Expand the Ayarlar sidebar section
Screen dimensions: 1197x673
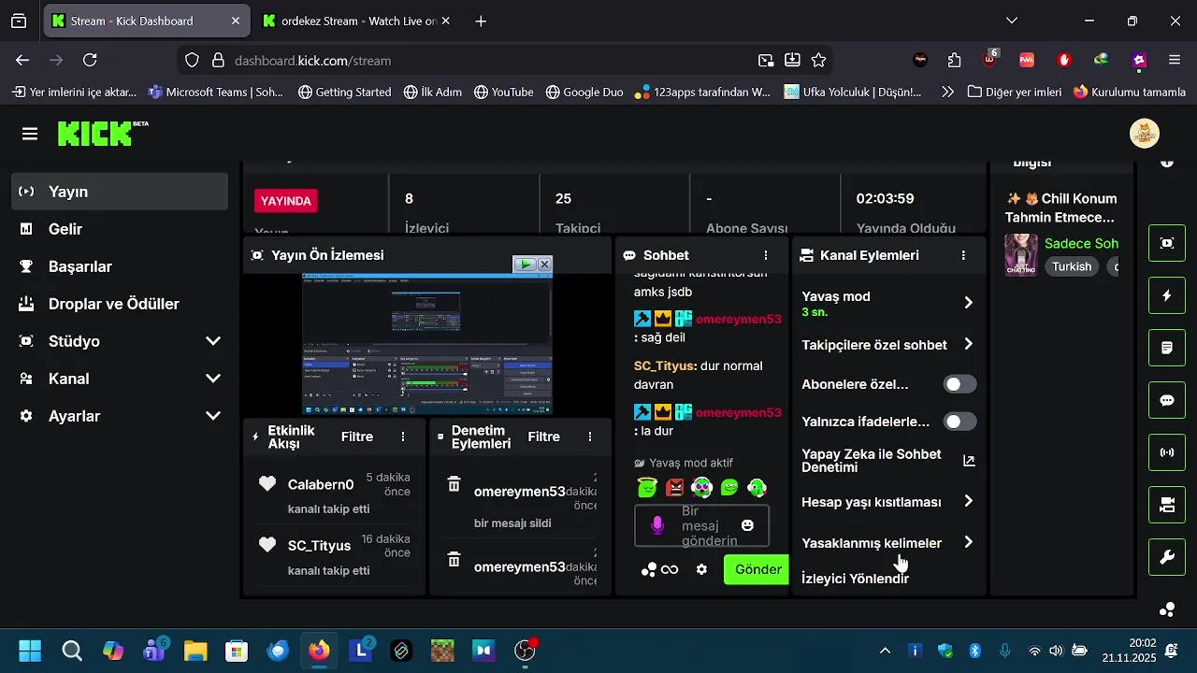[213, 416]
